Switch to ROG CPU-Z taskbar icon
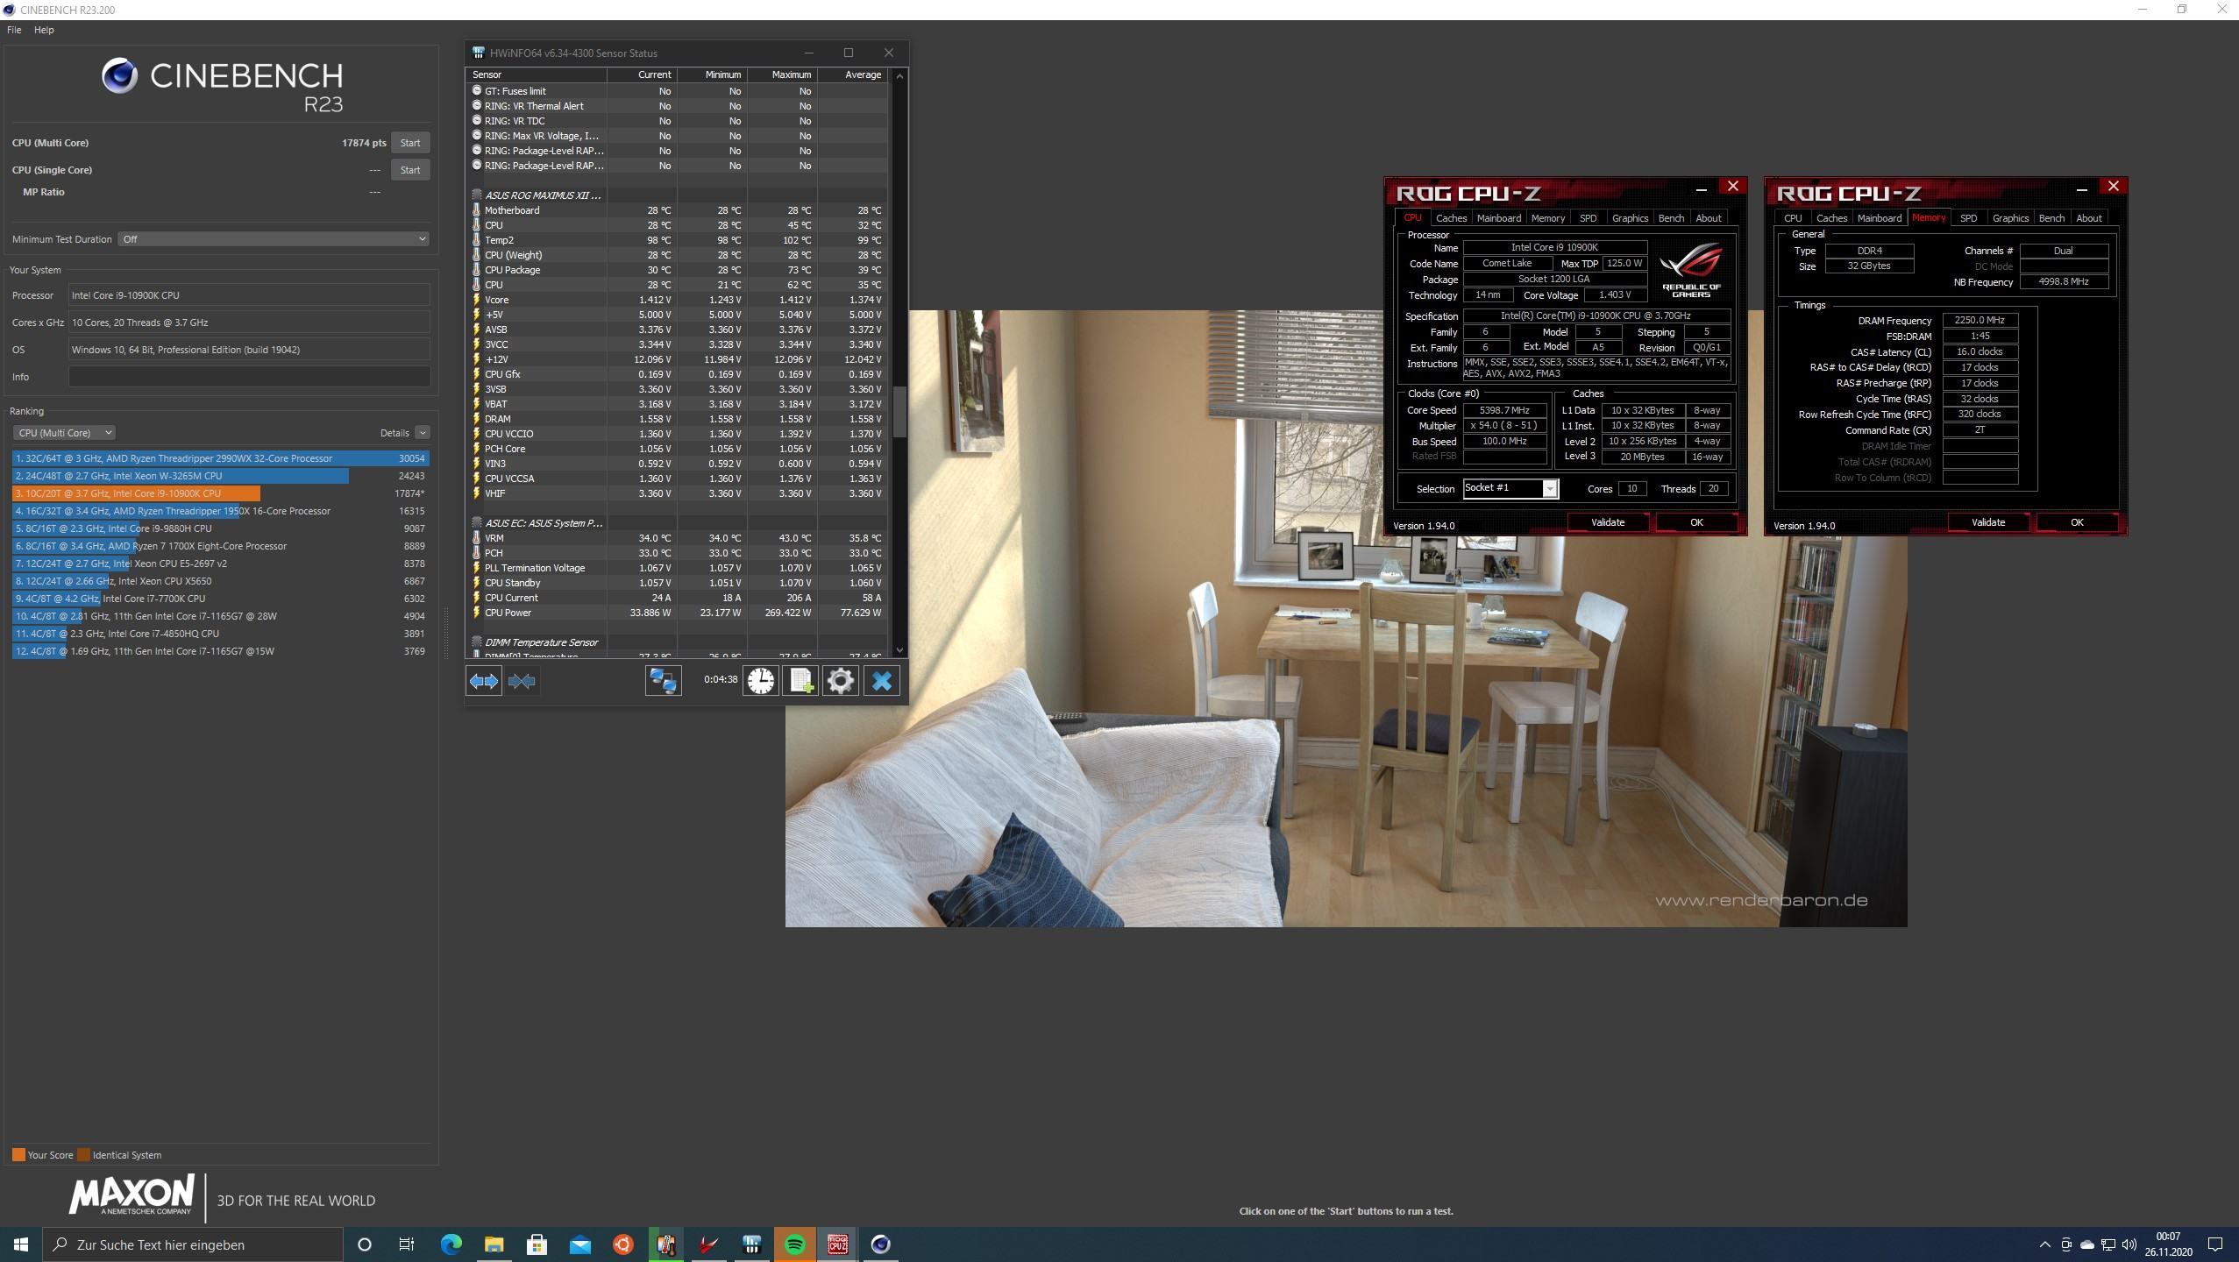This screenshot has height=1262, width=2239. click(837, 1244)
